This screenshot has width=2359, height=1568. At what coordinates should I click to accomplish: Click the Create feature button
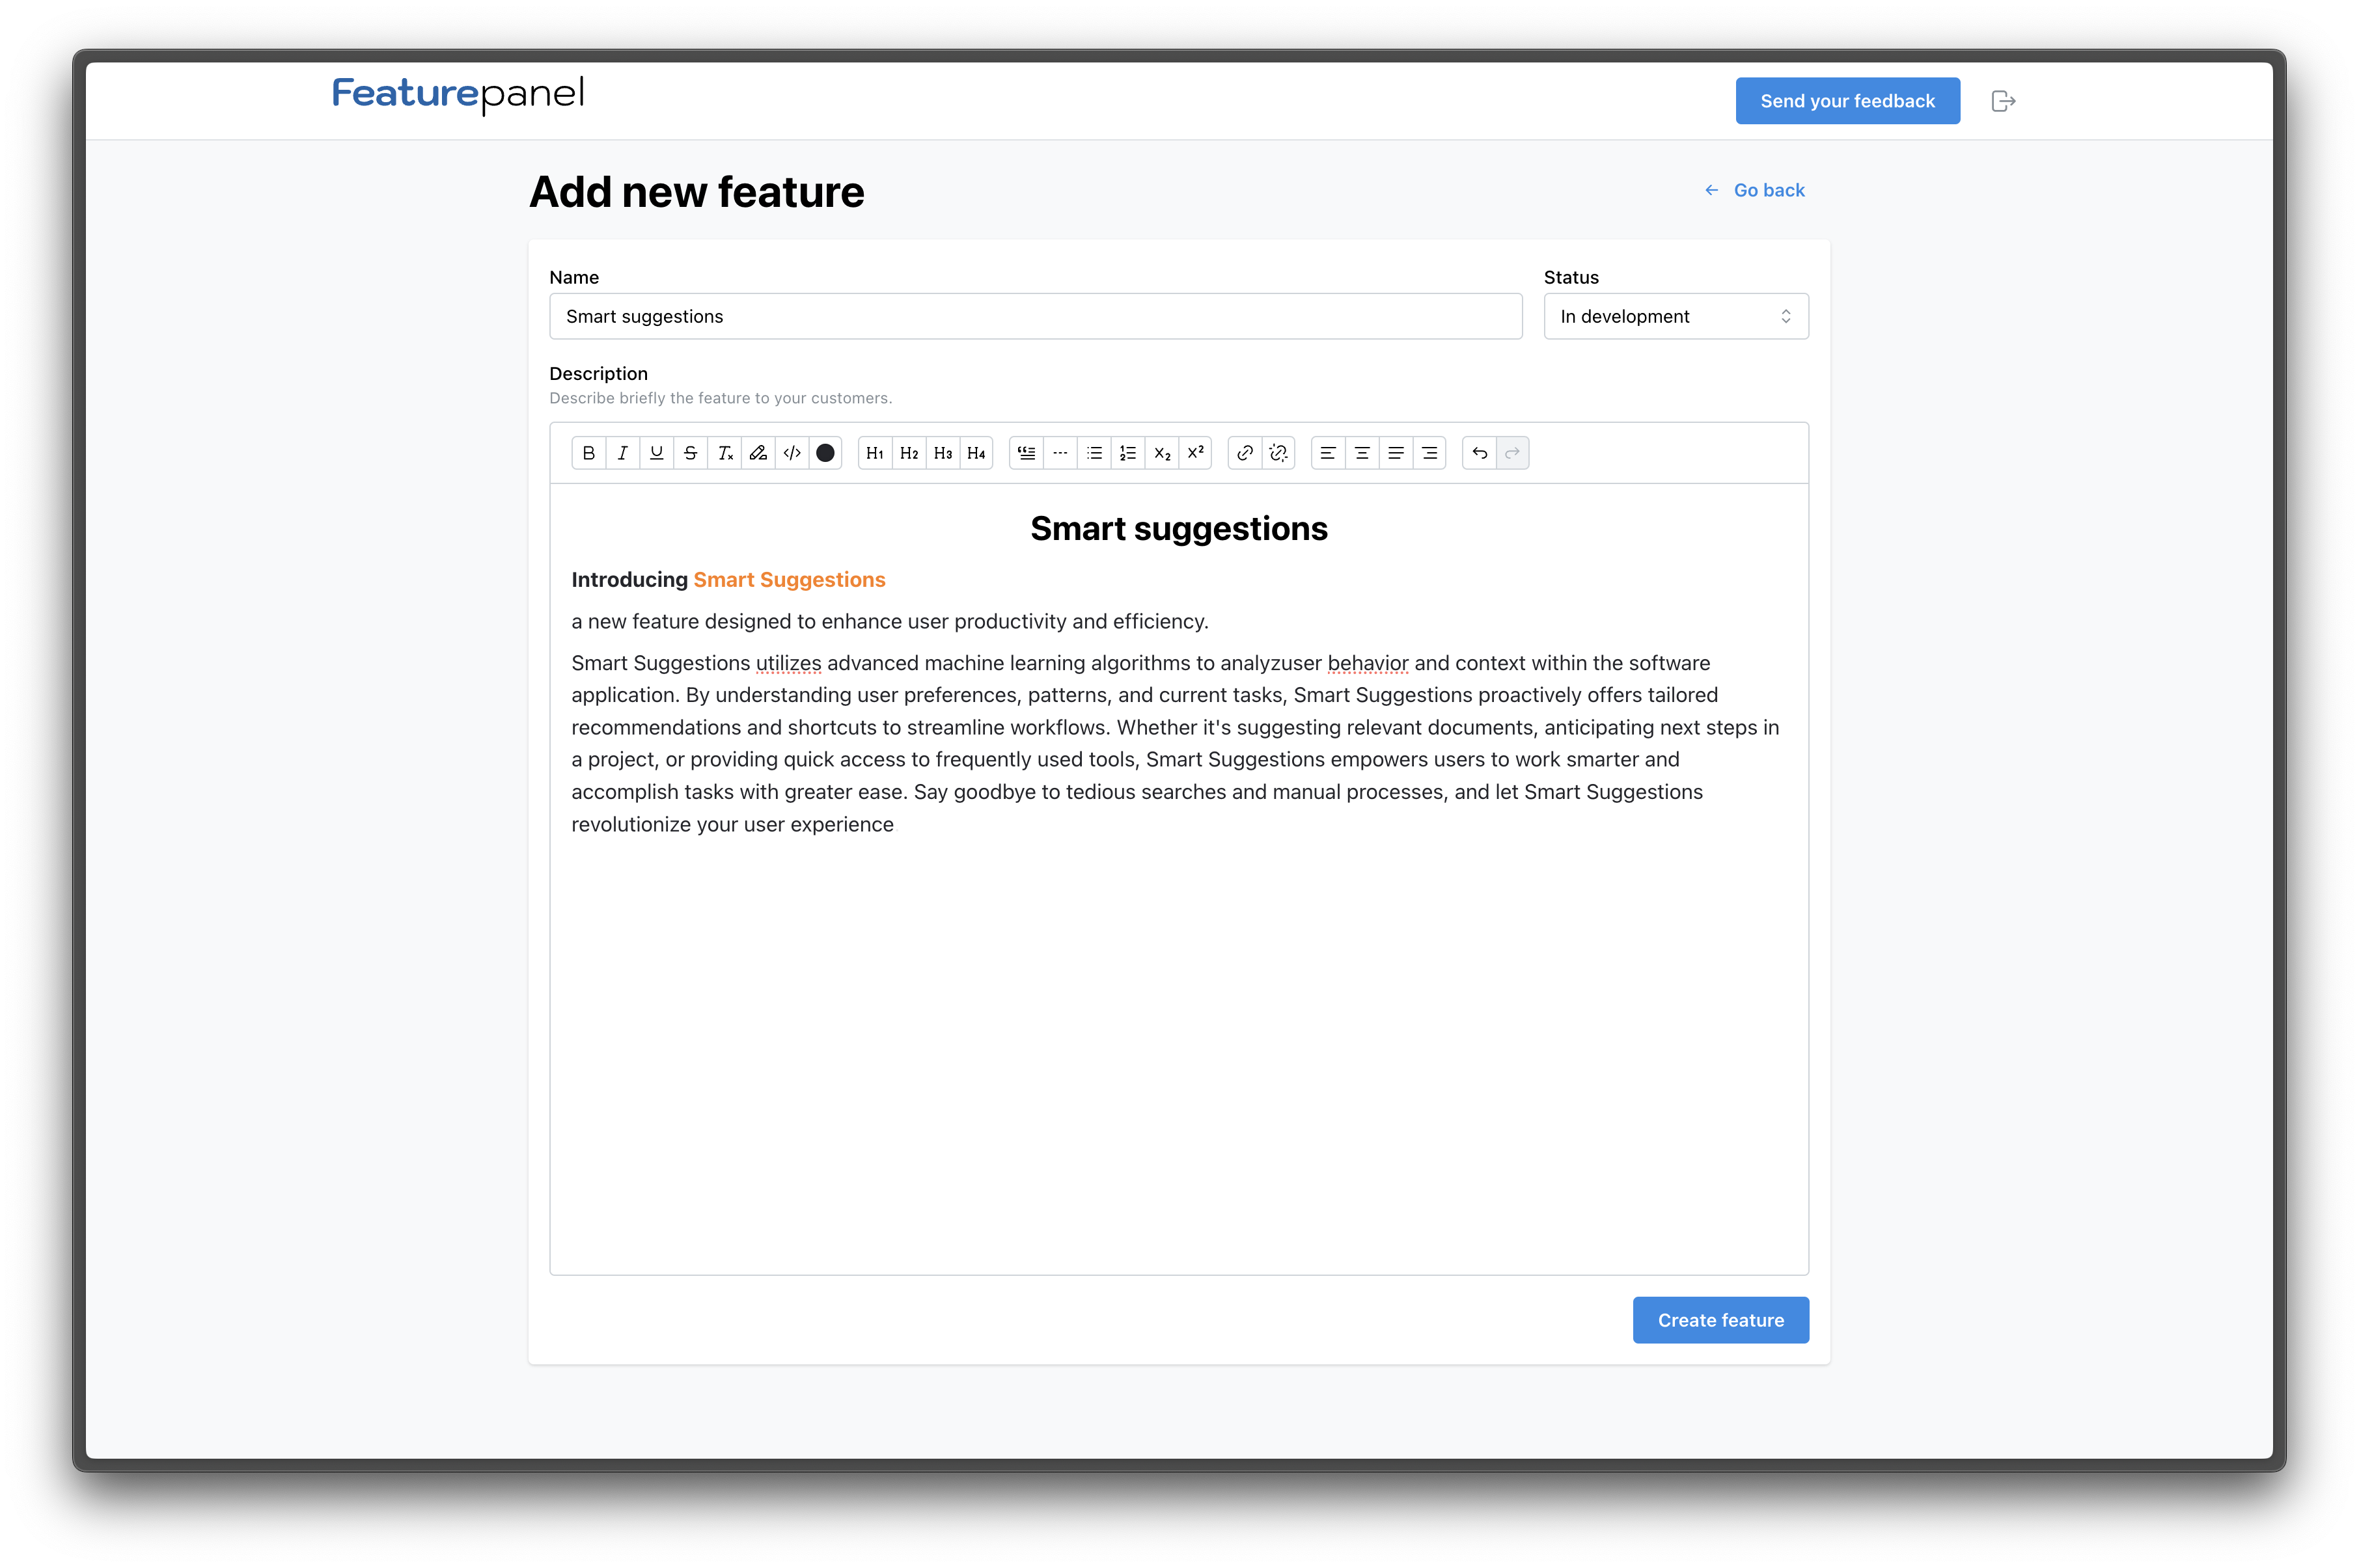click(1720, 1320)
